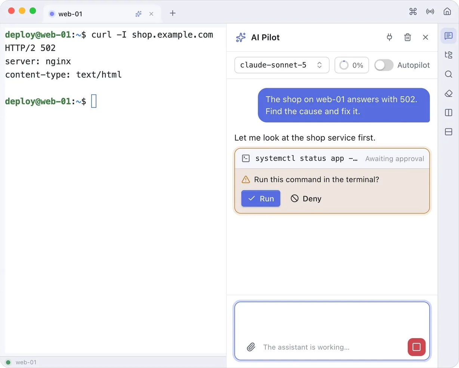Image resolution: width=459 pixels, height=368 pixels.
Task: Click the terminal icon beside systemctl status command
Action: tap(246, 159)
